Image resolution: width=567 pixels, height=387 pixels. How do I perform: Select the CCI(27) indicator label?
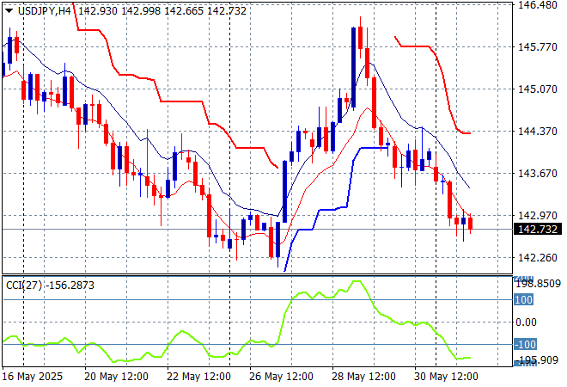(25, 285)
